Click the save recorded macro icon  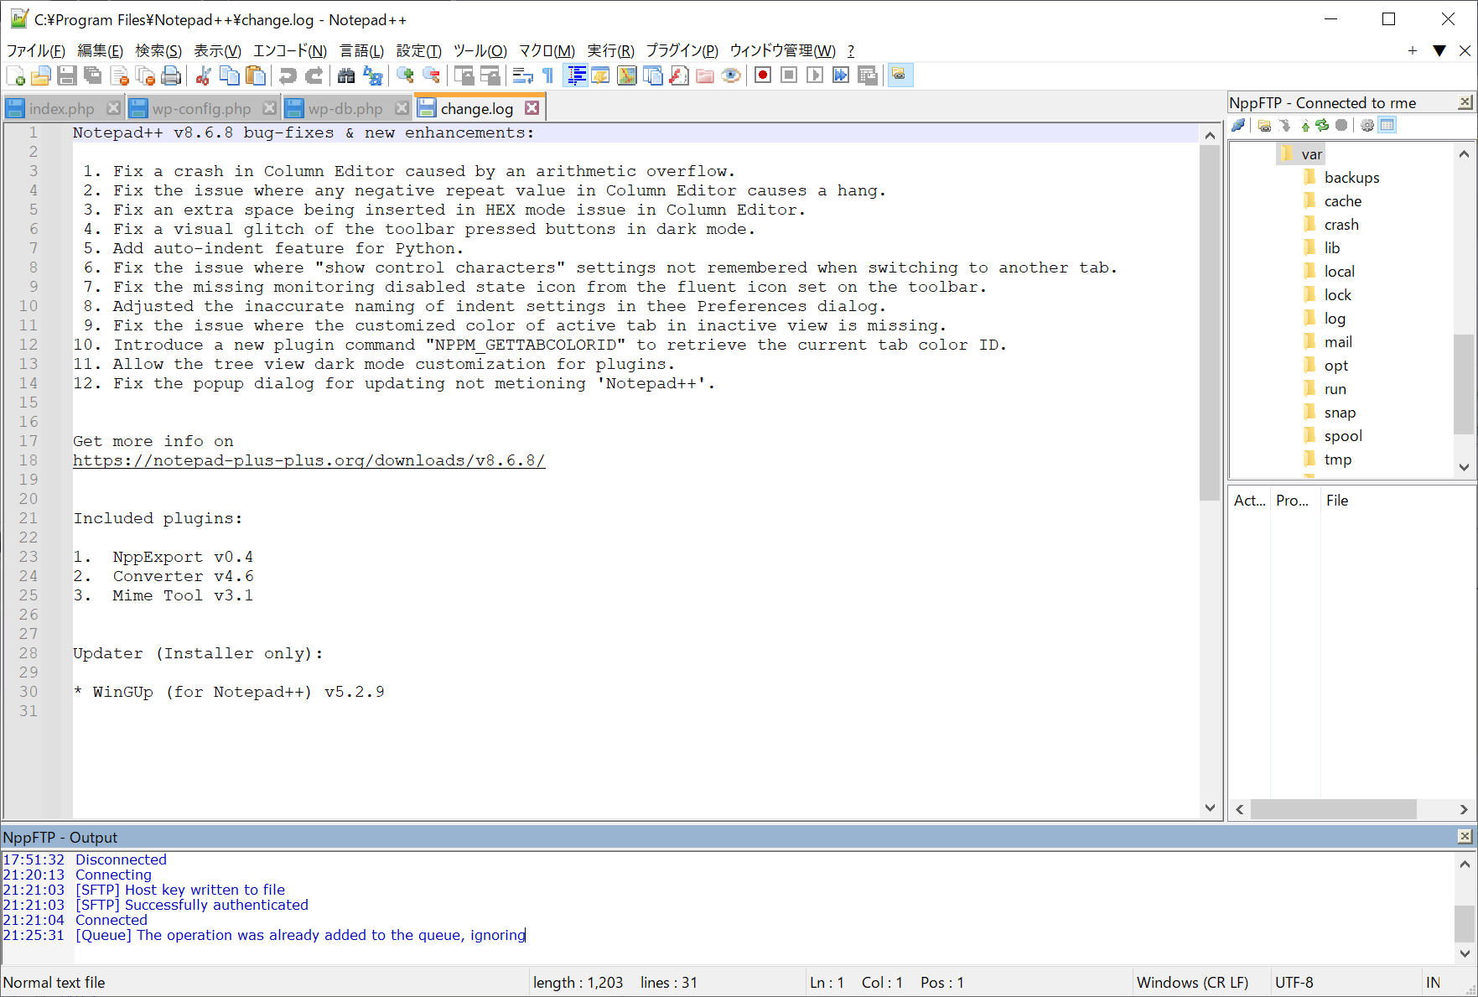867,75
